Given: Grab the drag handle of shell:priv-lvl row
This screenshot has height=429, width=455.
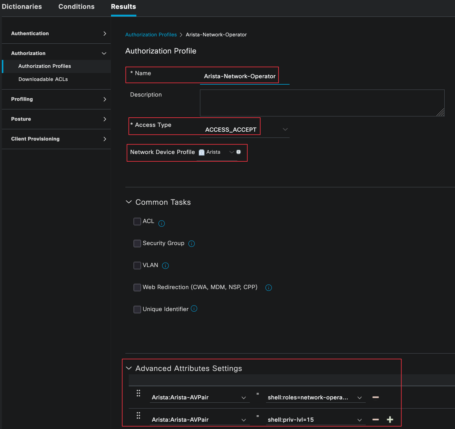Looking at the screenshot, I should pyautogui.click(x=138, y=416).
